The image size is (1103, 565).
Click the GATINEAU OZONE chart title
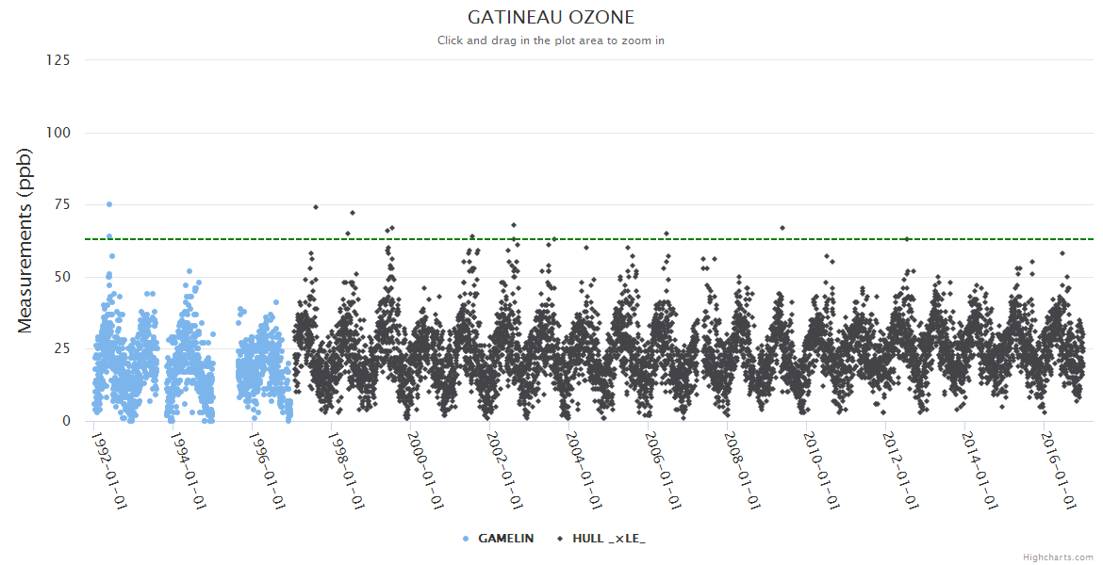[551, 18]
